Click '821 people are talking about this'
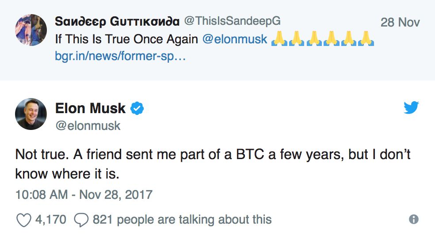The height and width of the screenshot is (236, 435). click(182, 219)
